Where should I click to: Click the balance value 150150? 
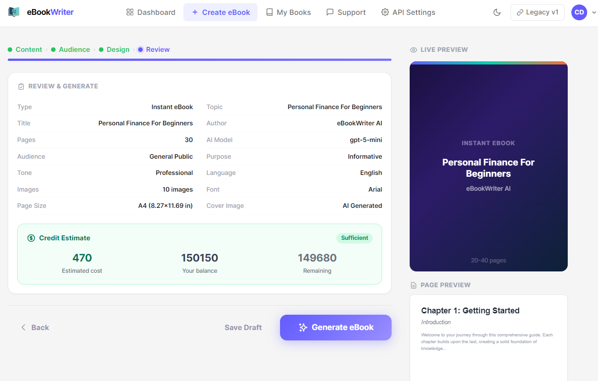pyautogui.click(x=200, y=258)
